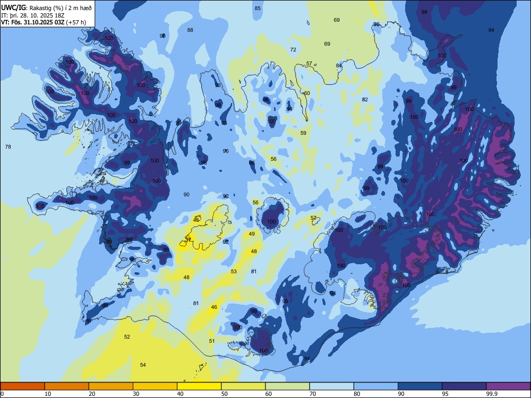Screen dimensions: 531x398
Task: Pick the dark navy 95–99.9 legend swatch
Action: point(464,386)
